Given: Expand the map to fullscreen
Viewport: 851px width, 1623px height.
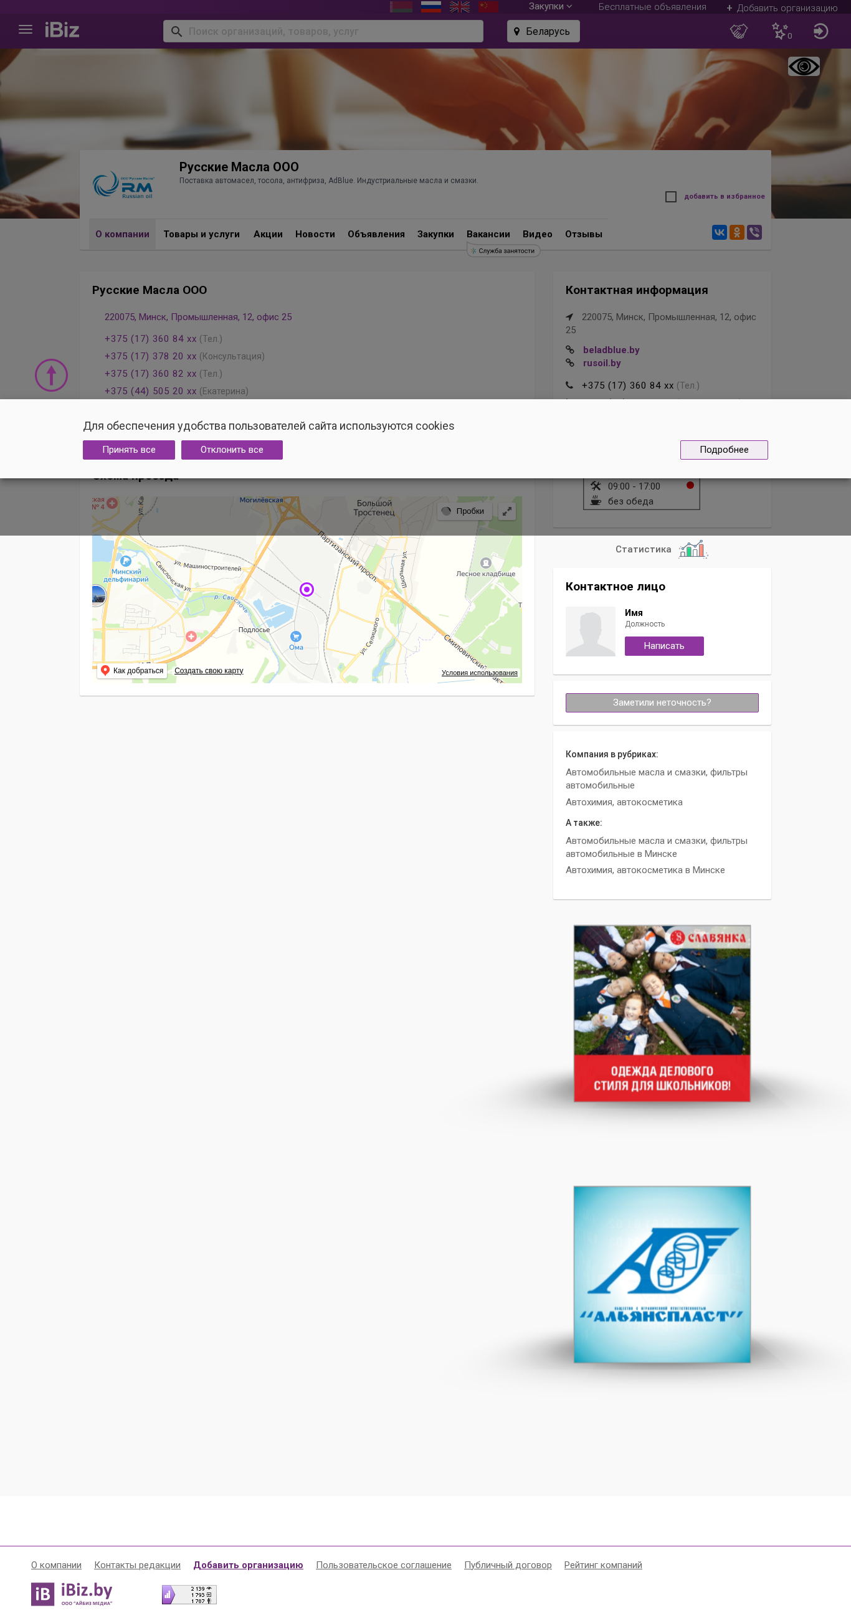Looking at the screenshot, I should point(507,511).
